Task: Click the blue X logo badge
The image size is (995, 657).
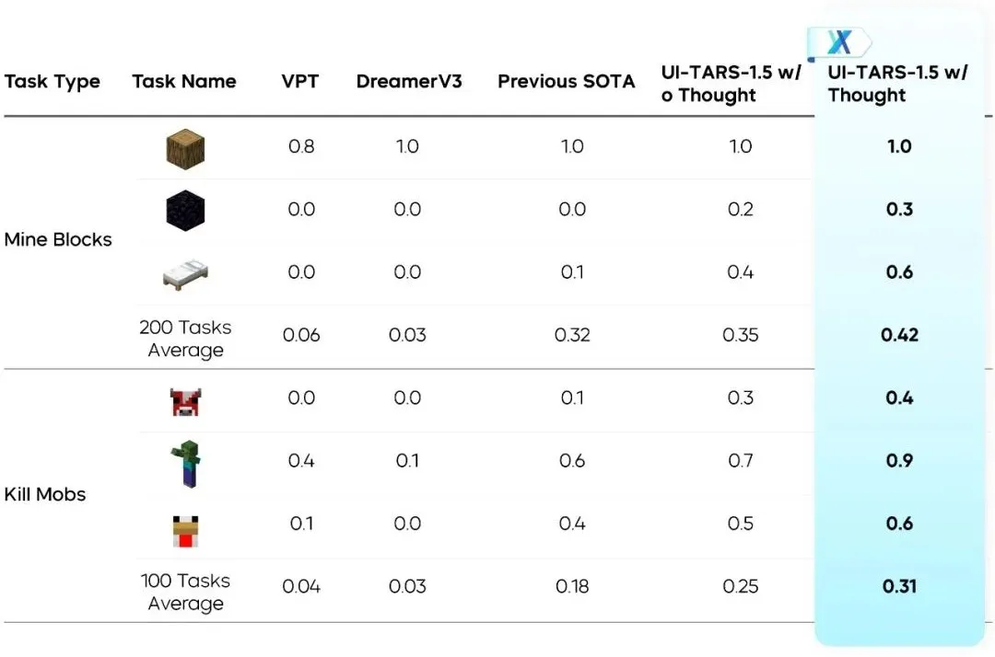Action: [x=839, y=43]
